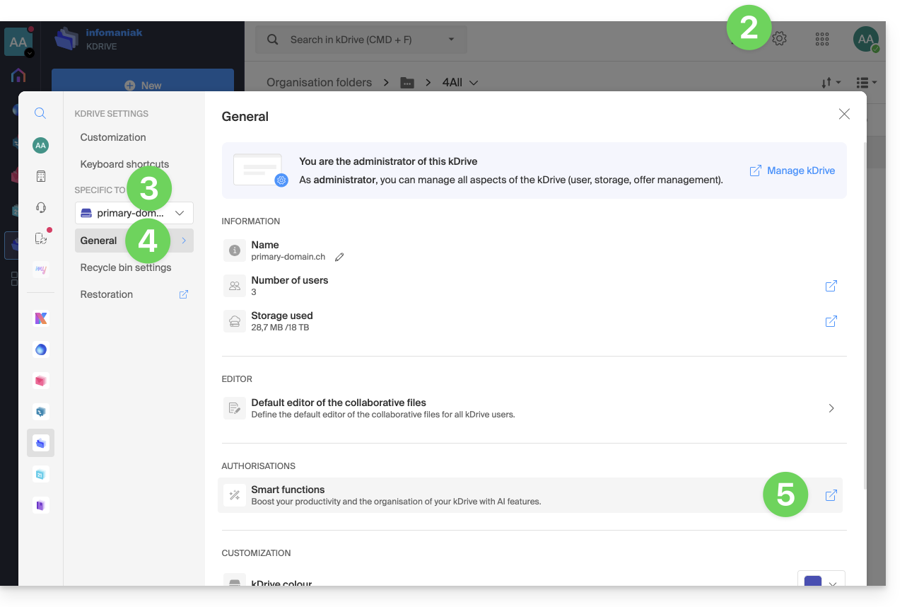Click the pencil icon to edit kDrive name

pyautogui.click(x=339, y=257)
